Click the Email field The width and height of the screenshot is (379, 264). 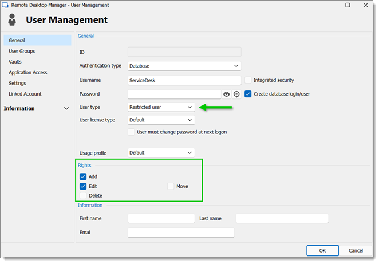point(181,233)
